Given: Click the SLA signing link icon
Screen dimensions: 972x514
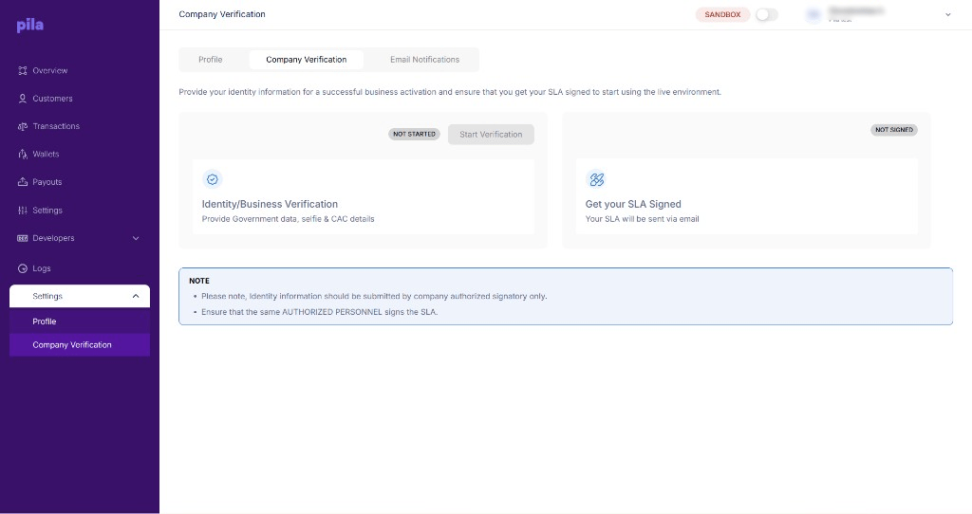Looking at the screenshot, I should [x=596, y=179].
